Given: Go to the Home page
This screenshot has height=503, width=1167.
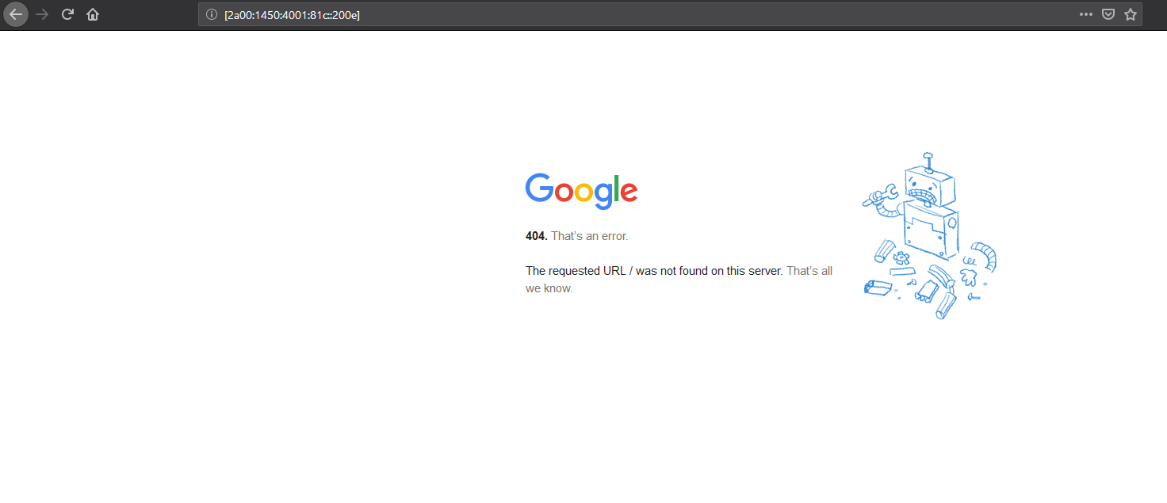Looking at the screenshot, I should coord(93,14).
